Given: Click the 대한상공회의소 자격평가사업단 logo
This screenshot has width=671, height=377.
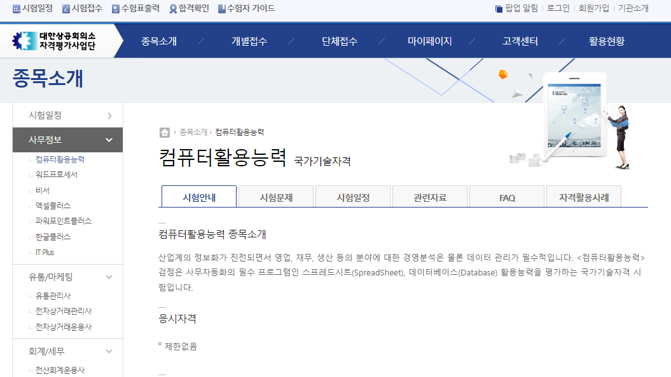Looking at the screenshot, I should coord(54,41).
